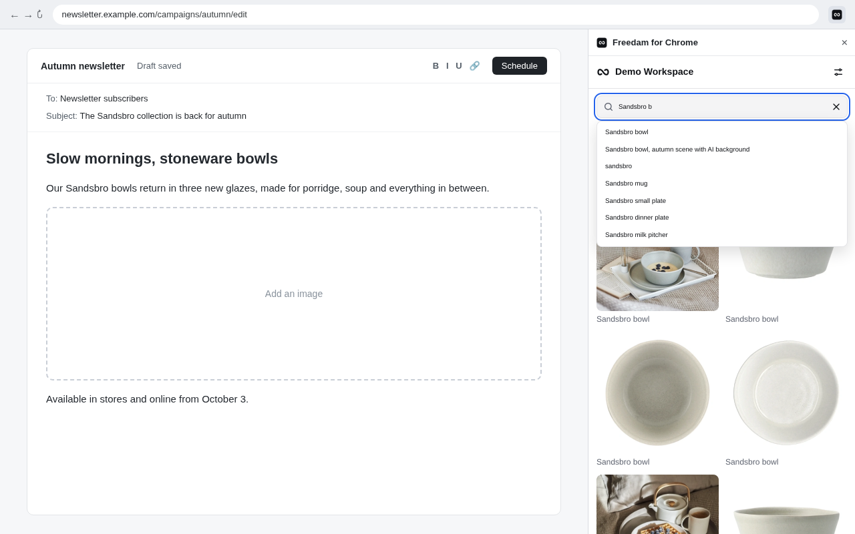Click the Add an image placeholder
855x534 pixels.
pyautogui.click(x=294, y=294)
